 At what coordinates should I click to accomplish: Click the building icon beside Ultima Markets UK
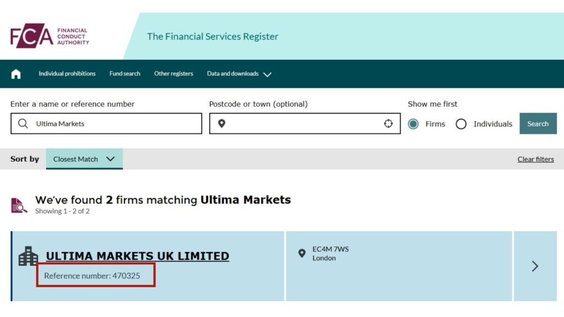(x=28, y=256)
